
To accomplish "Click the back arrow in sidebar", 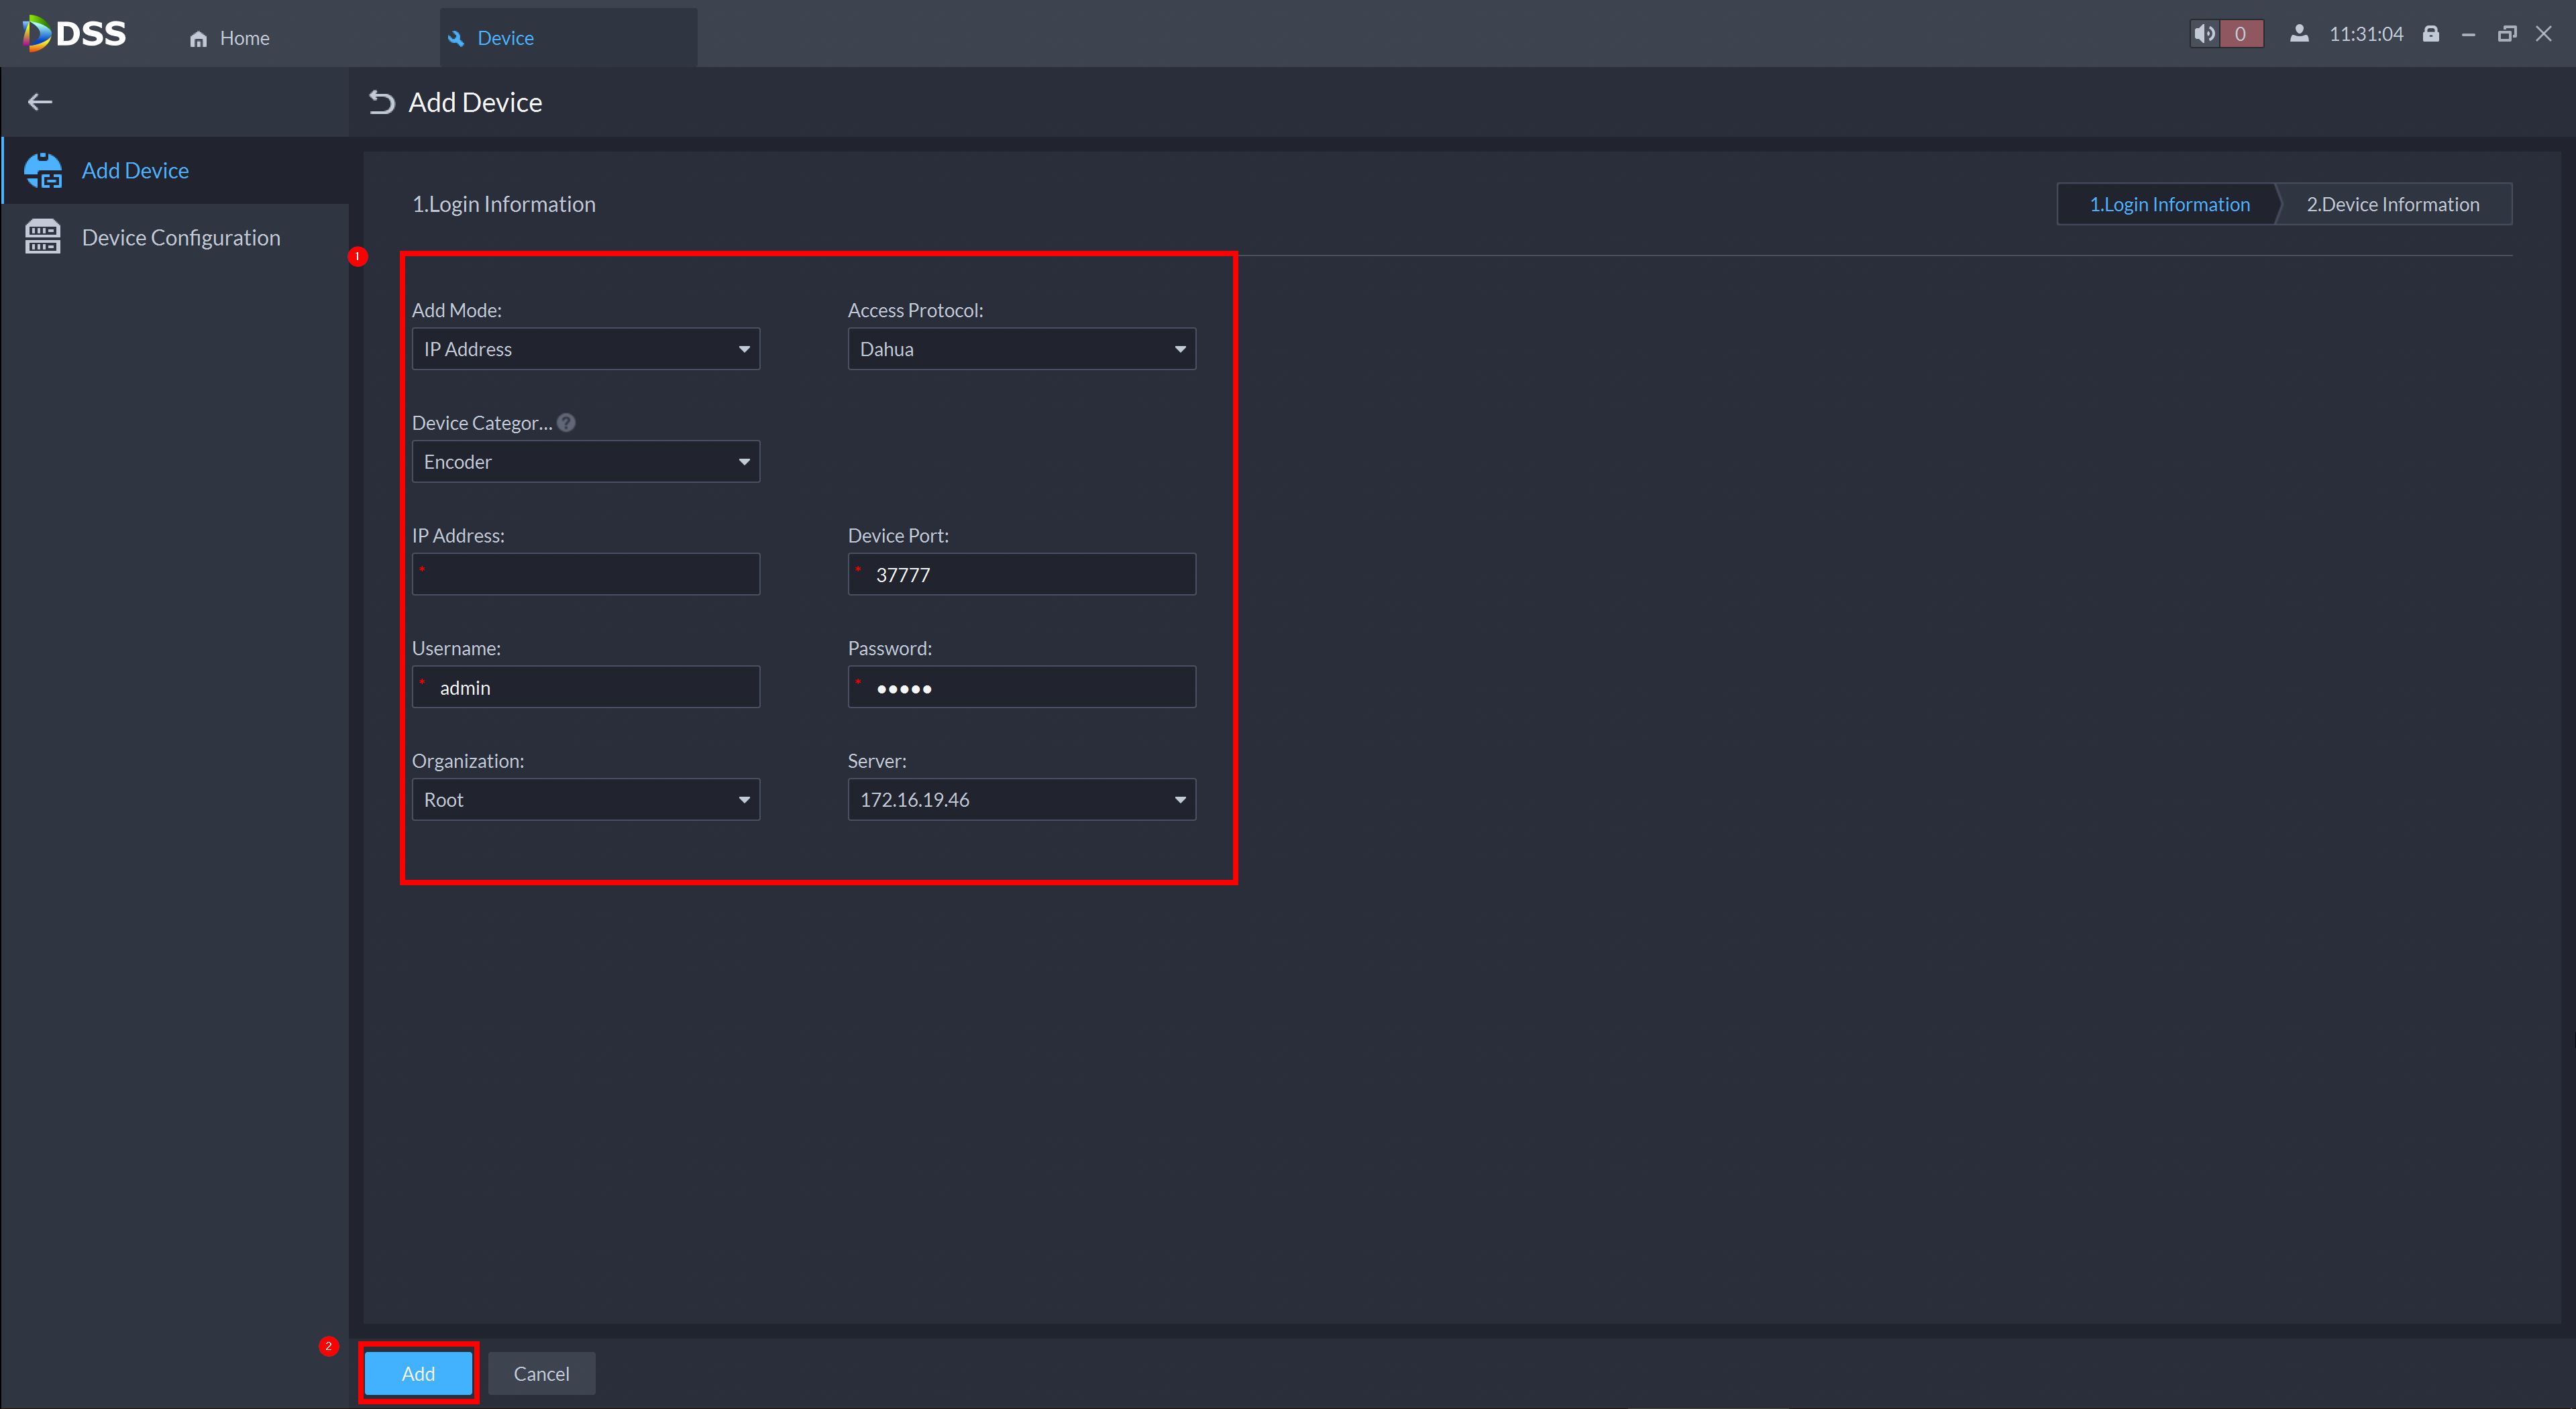I will tap(40, 102).
